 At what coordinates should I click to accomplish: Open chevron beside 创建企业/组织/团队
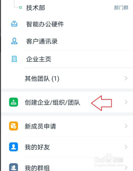(126, 102)
